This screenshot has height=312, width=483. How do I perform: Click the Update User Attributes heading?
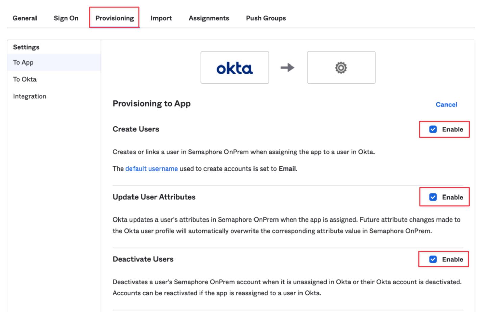(x=154, y=197)
